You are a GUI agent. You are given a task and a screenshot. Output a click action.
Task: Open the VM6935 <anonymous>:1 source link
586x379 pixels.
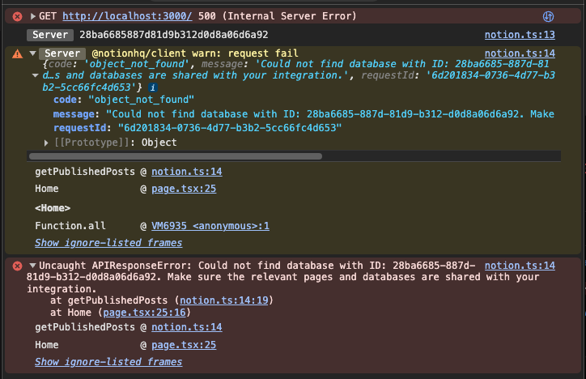click(210, 226)
